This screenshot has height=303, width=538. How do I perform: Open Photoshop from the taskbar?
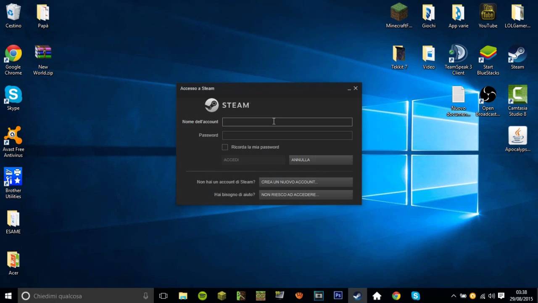tap(338, 295)
